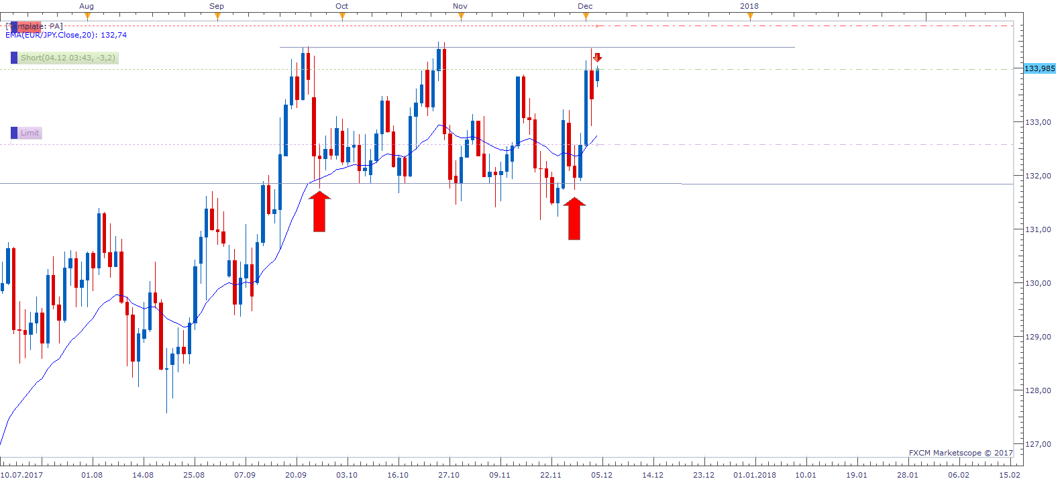Select the Short position order label
This screenshot has height=483, width=1062.
coord(68,58)
